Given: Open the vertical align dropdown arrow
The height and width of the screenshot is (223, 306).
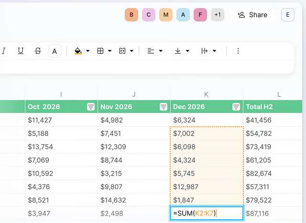Looking at the screenshot, I should 187,51.
